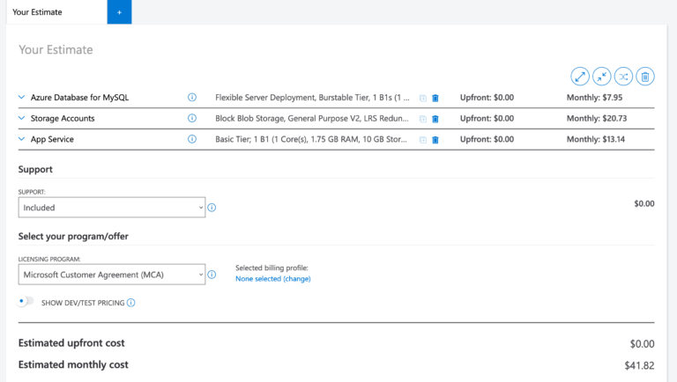This screenshot has width=677, height=382.
Task: Click the $41.82 estimated monthly cost
Action: (x=639, y=365)
